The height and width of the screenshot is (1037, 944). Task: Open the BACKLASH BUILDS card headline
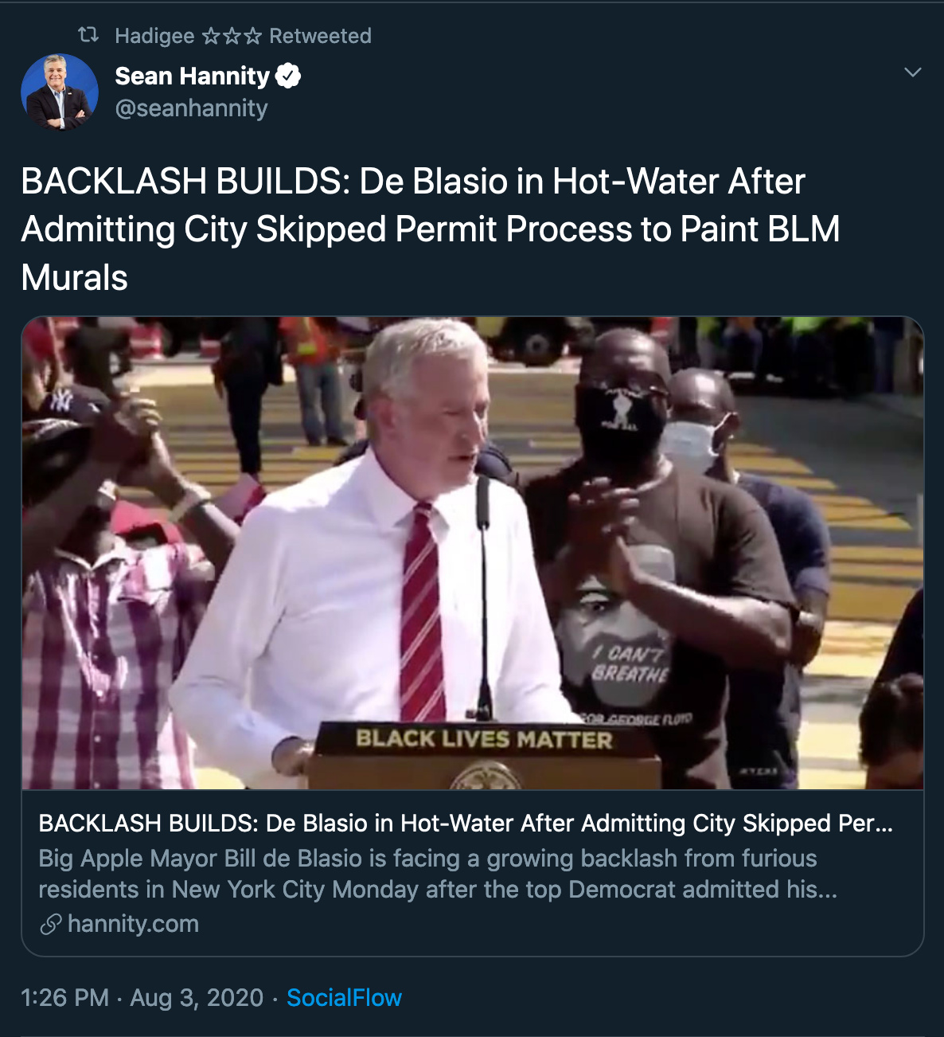[x=466, y=824]
